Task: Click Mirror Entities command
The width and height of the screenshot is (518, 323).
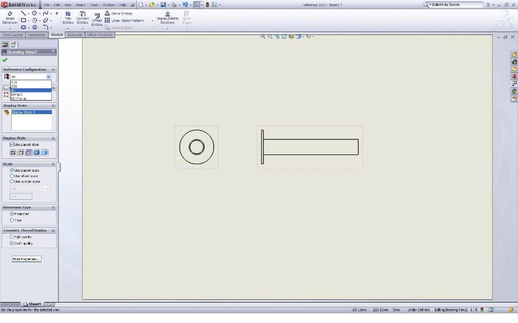Action: coord(119,13)
